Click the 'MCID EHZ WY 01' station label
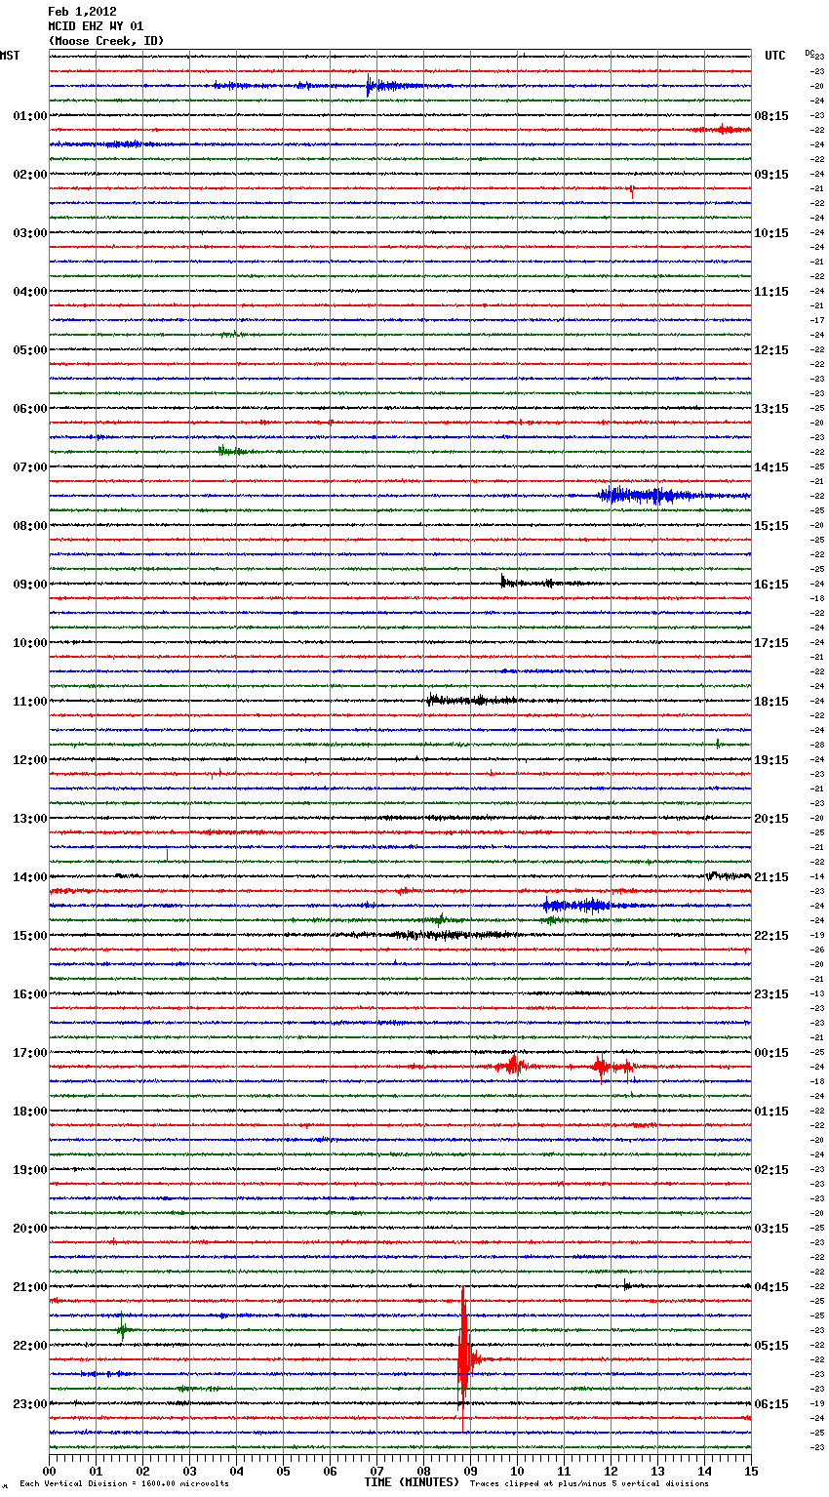829x1497 pixels. click(x=96, y=26)
